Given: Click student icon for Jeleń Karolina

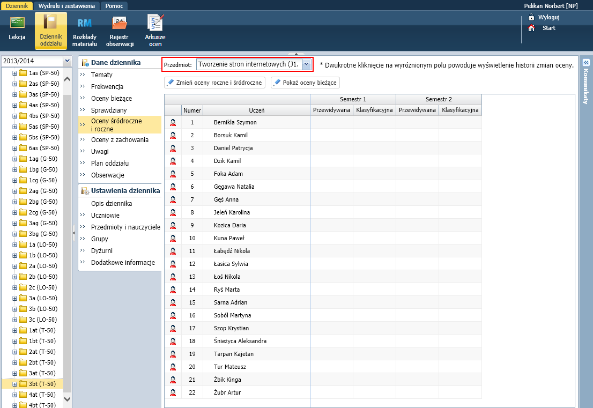Looking at the screenshot, I should coord(173,212).
